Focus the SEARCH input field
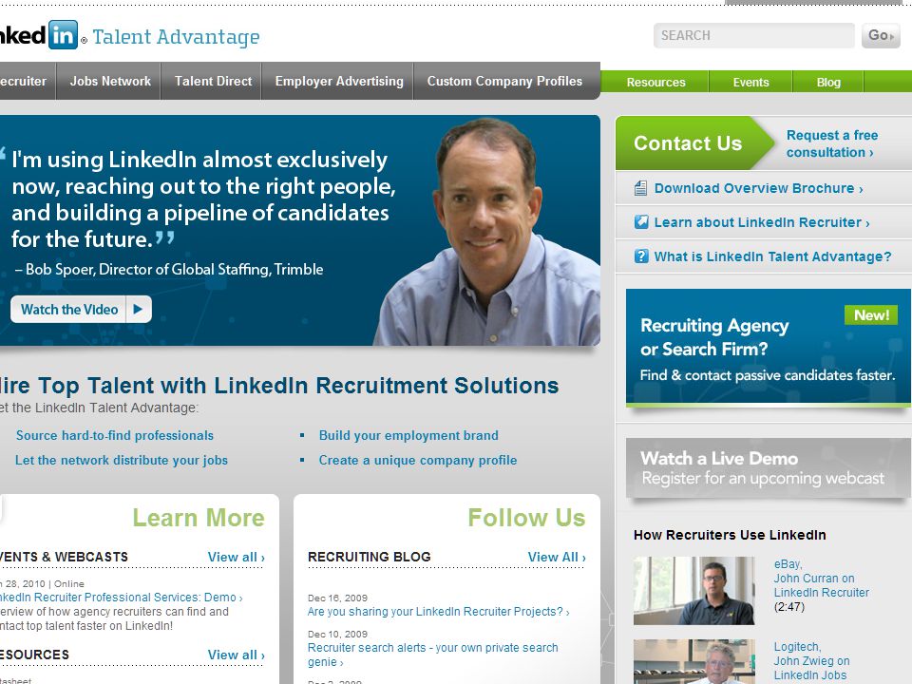Viewport: 912px width, 684px height. 753,35
